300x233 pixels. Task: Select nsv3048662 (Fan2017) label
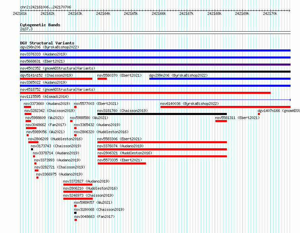click(46, 125)
